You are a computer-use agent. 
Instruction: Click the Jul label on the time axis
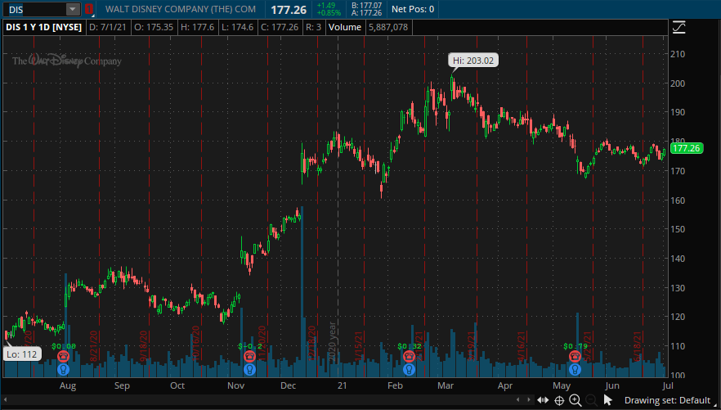[668, 385]
